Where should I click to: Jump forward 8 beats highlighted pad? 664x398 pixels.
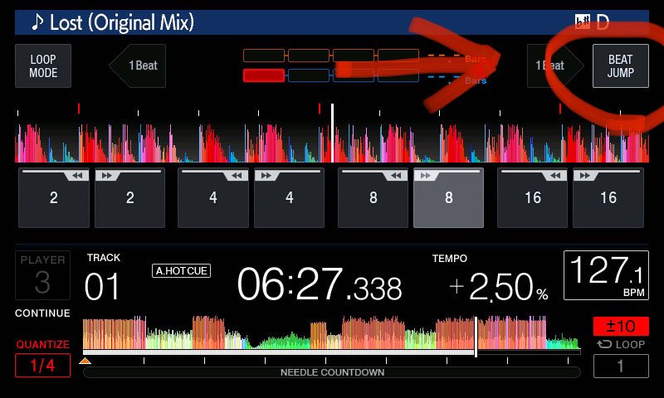pyautogui.click(x=448, y=197)
